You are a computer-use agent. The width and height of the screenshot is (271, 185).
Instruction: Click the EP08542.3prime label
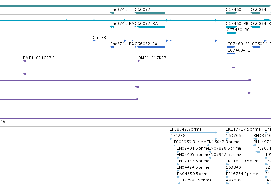tap(185, 129)
